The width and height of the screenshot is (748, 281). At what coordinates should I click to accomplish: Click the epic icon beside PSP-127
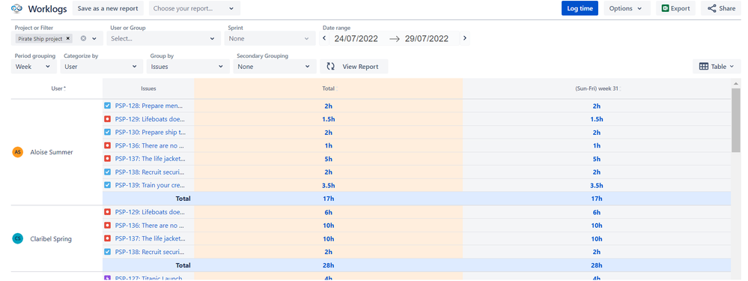pyautogui.click(x=107, y=278)
